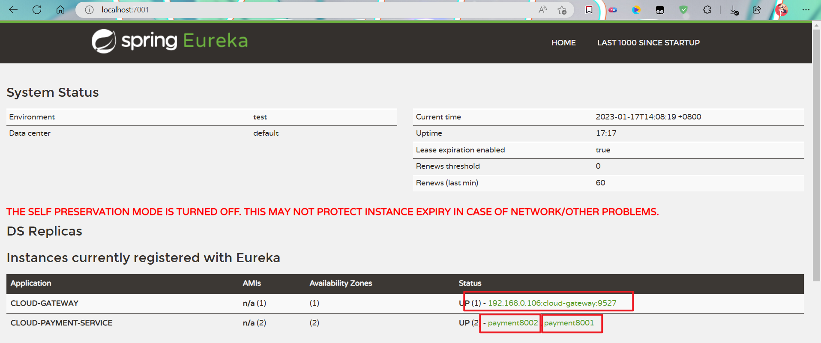This screenshot has width=821, height=343.
Task: Click the Data center value 'default'
Action: tap(266, 133)
